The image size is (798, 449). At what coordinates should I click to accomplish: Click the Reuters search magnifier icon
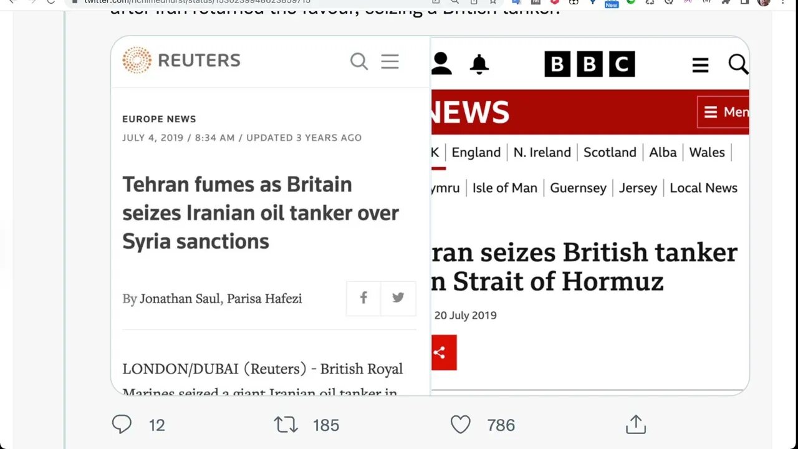coord(359,61)
